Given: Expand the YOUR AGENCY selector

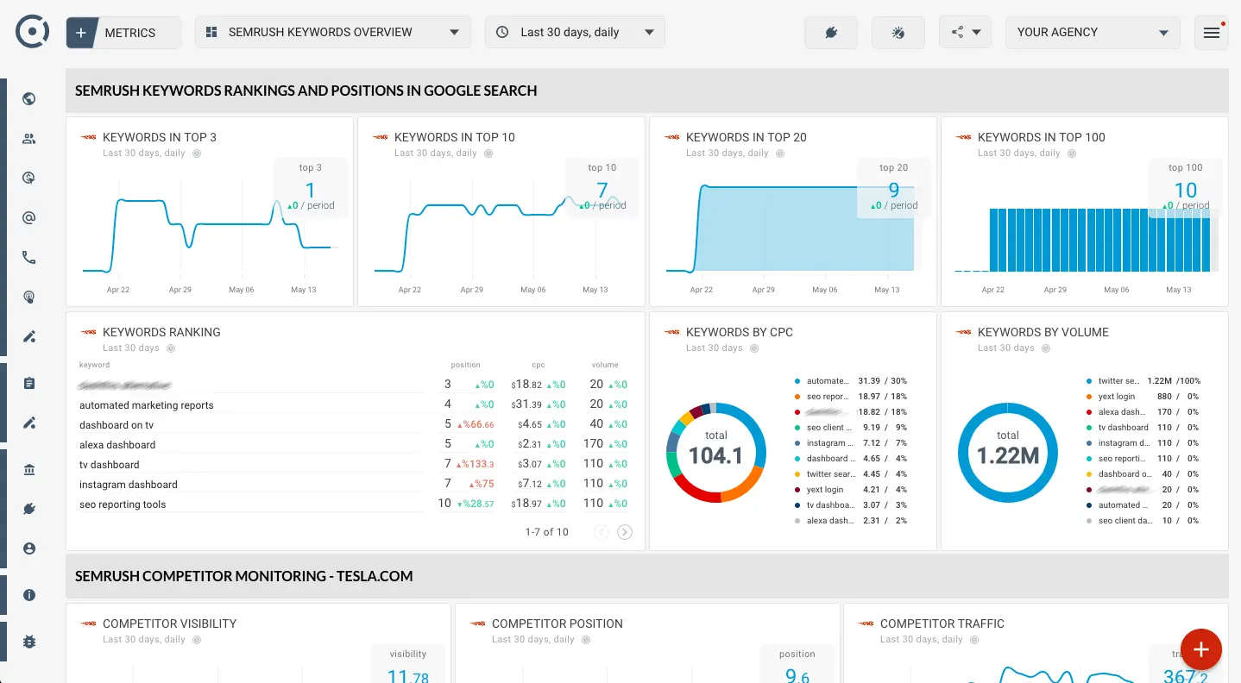Looking at the screenshot, I should (x=1092, y=32).
